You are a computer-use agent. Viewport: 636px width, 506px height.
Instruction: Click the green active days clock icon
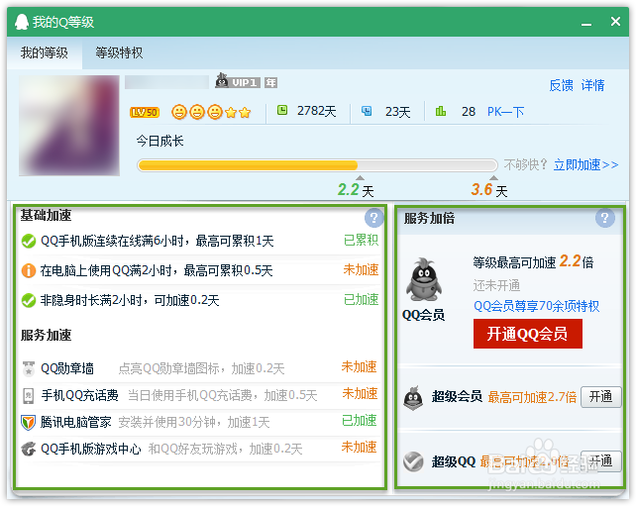coord(282,110)
